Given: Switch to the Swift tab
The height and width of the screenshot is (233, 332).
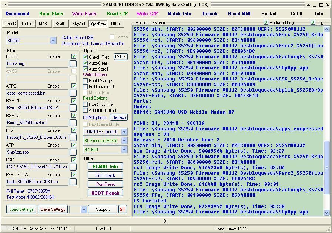Looking at the screenshot, I should pos(61,24).
